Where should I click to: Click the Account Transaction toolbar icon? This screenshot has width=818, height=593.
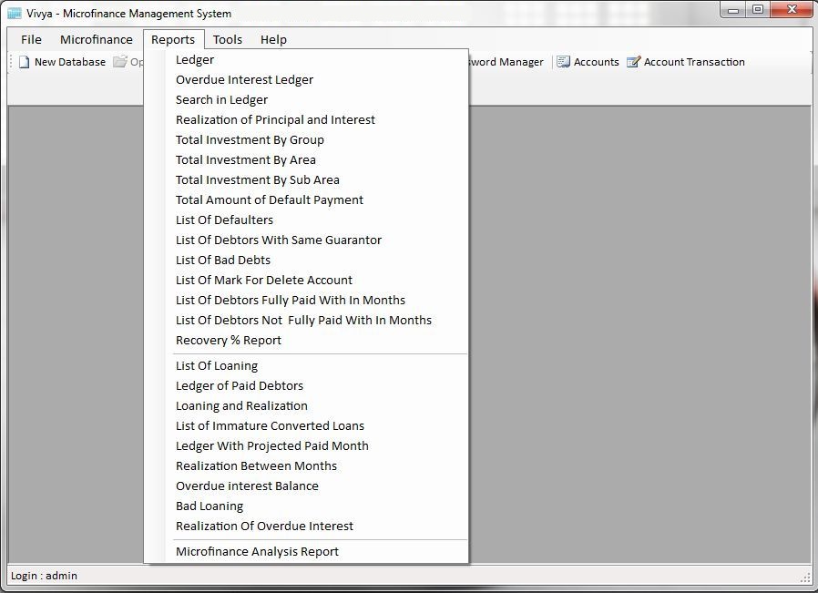tap(633, 62)
